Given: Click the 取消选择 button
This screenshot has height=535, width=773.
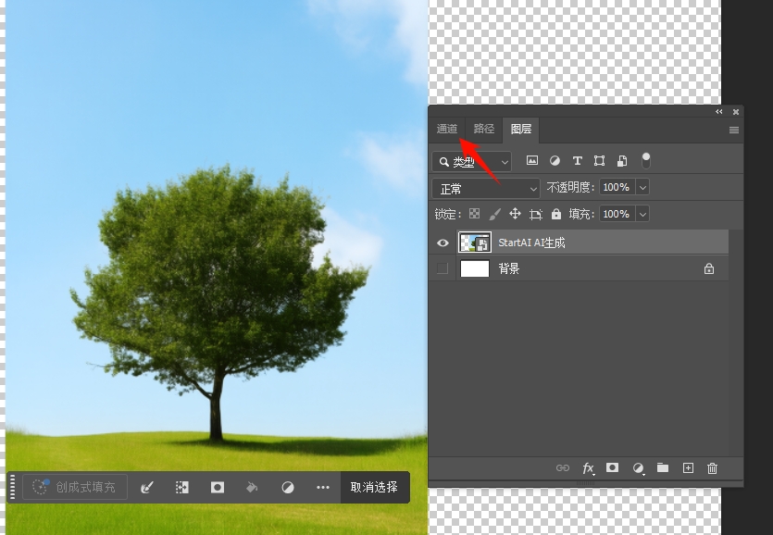Looking at the screenshot, I should click(374, 487).
